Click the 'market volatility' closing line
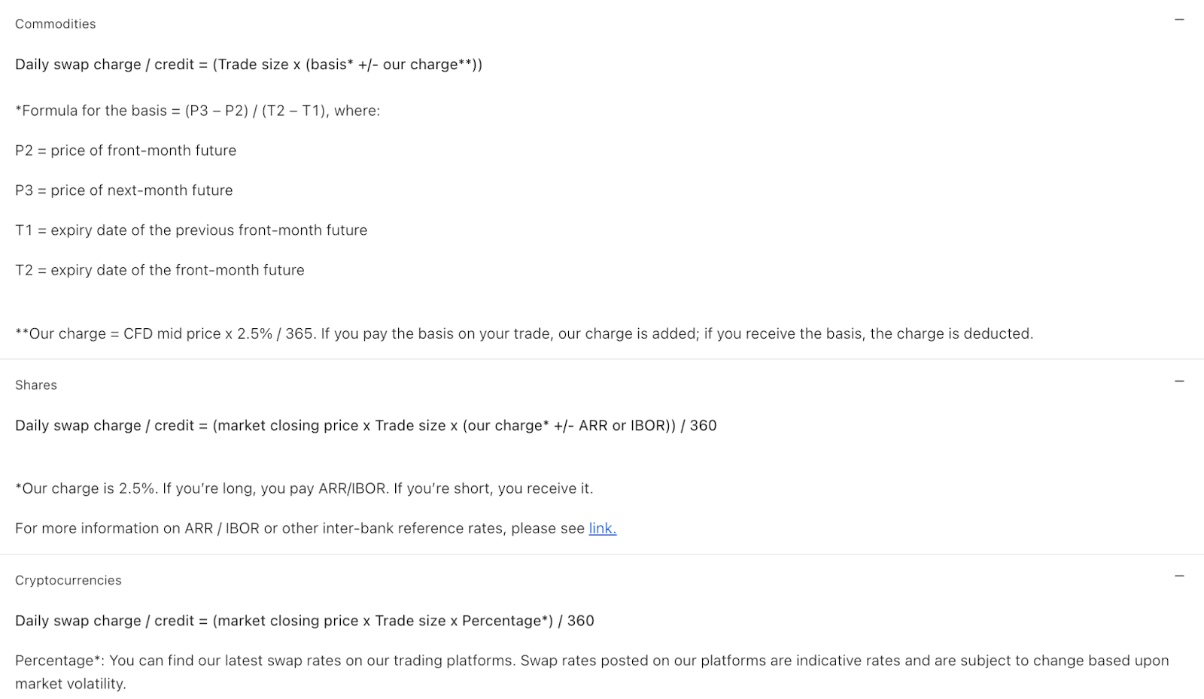The image size is (1204, 699). point(71,684)
